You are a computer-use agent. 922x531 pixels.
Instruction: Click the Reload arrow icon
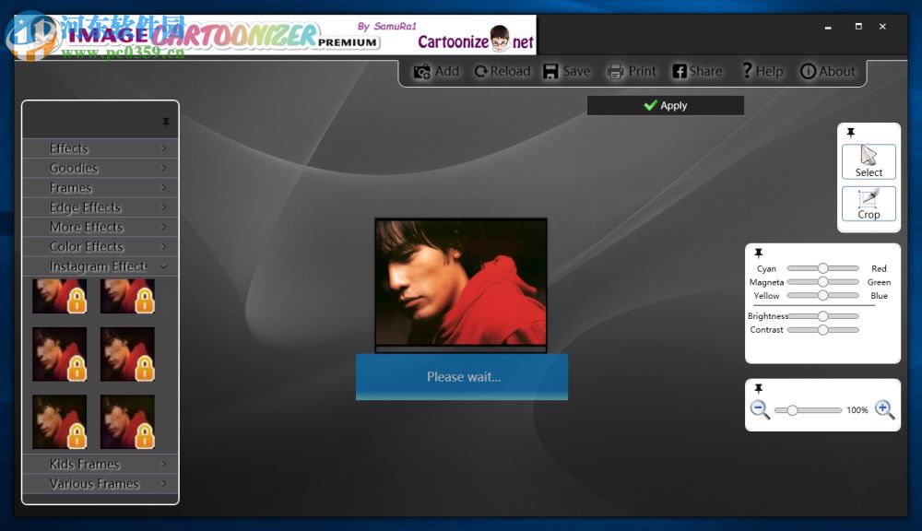tap(481, 72)
